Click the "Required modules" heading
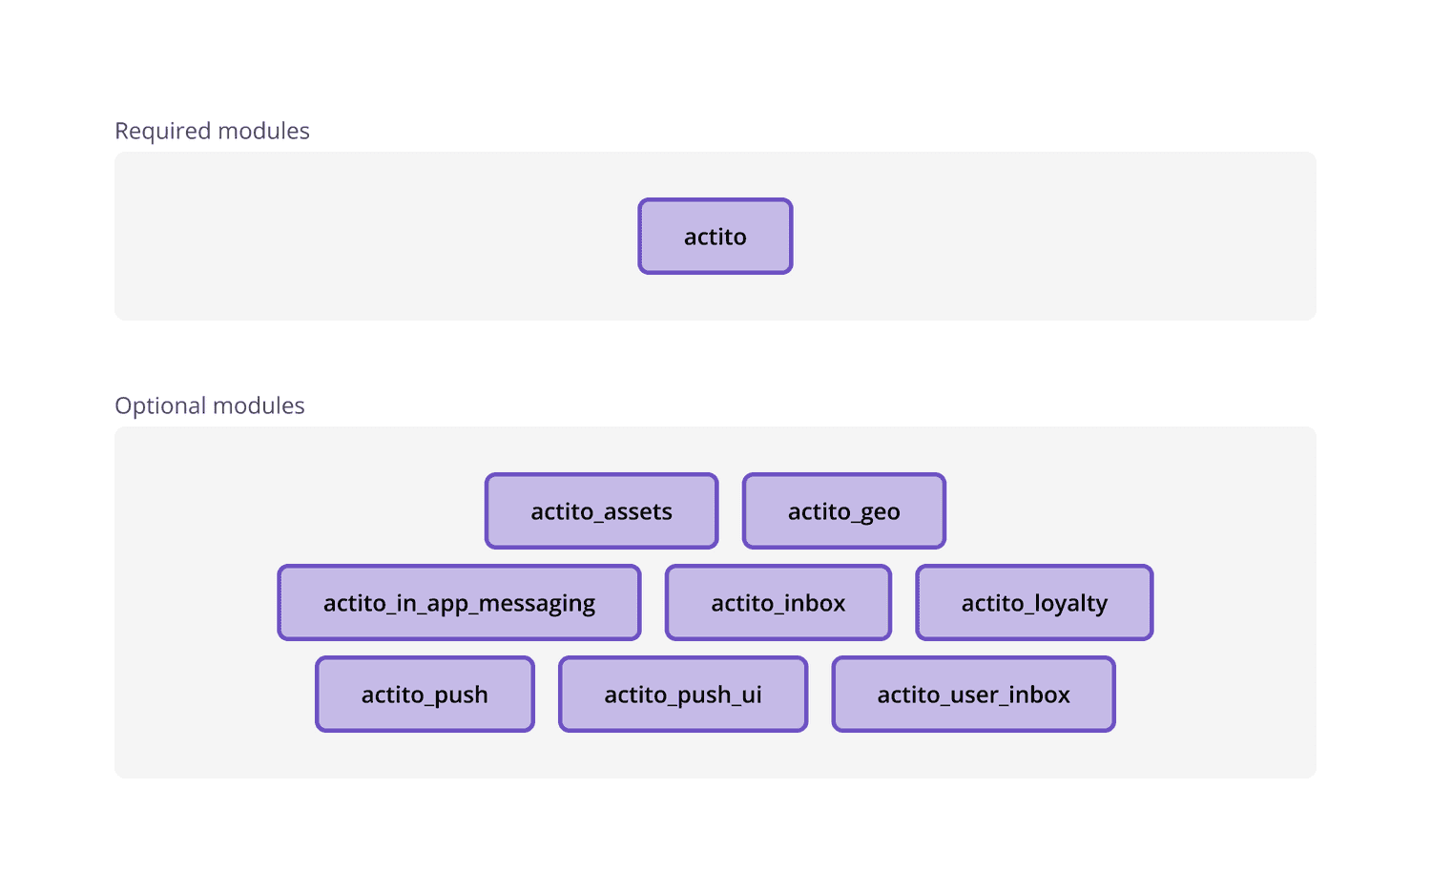 (212, 131)
